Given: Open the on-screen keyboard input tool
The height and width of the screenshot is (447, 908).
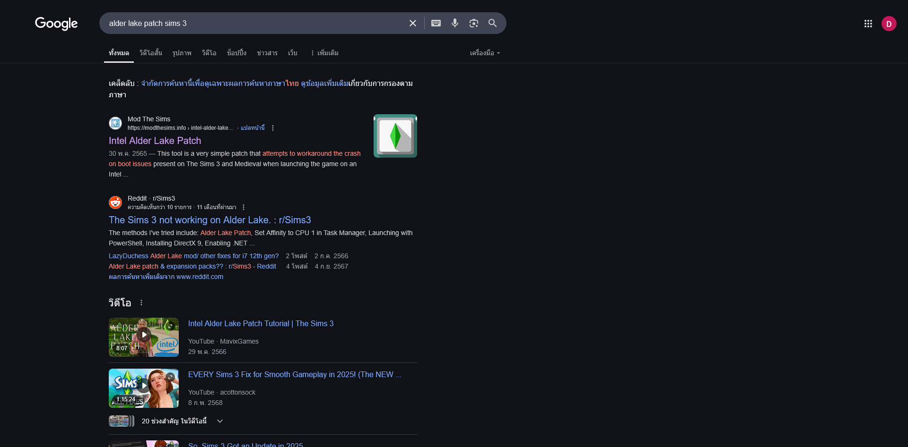Looking at the screenshot, I should 436,23.
